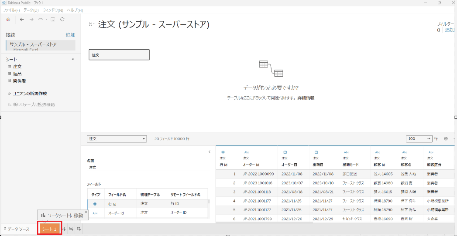Click the Abc type icon above 顧客 Id column
The image size is (457, 236).
coord(378,152)
